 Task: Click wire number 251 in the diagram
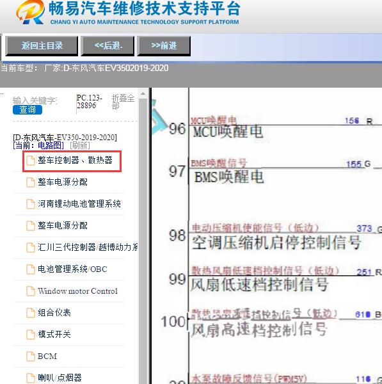click(x=365, y=272)
